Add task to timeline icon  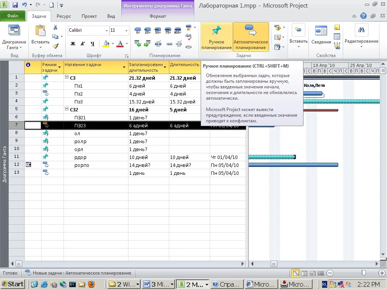pos(337,46)
